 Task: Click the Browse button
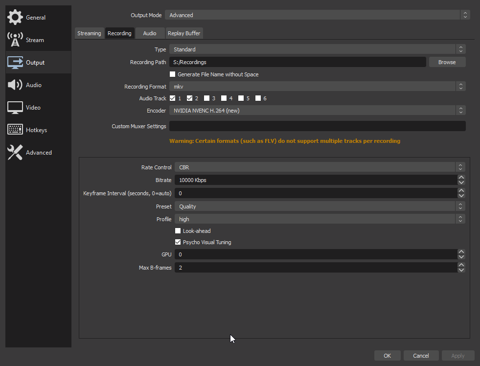[447, 62]
